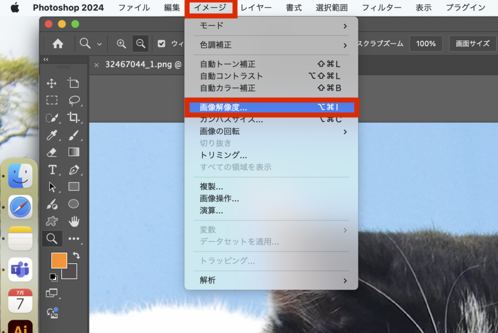Select the Gradient tool

[74, 152]
